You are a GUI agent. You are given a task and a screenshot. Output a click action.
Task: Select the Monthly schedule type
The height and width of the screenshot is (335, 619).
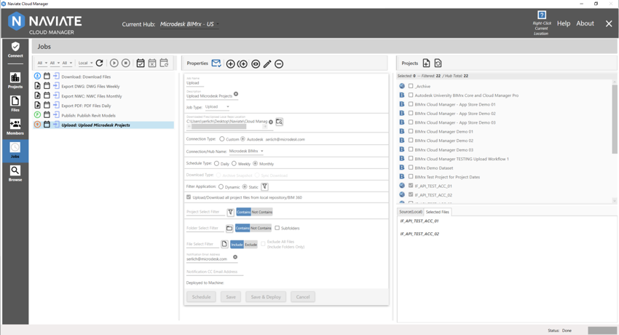[256, 163]
